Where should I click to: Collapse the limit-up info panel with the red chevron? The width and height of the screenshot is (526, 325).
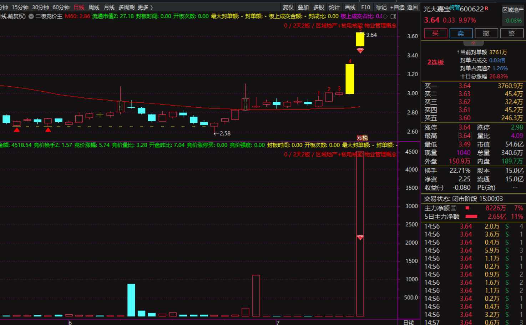click(x=473, y=43)
